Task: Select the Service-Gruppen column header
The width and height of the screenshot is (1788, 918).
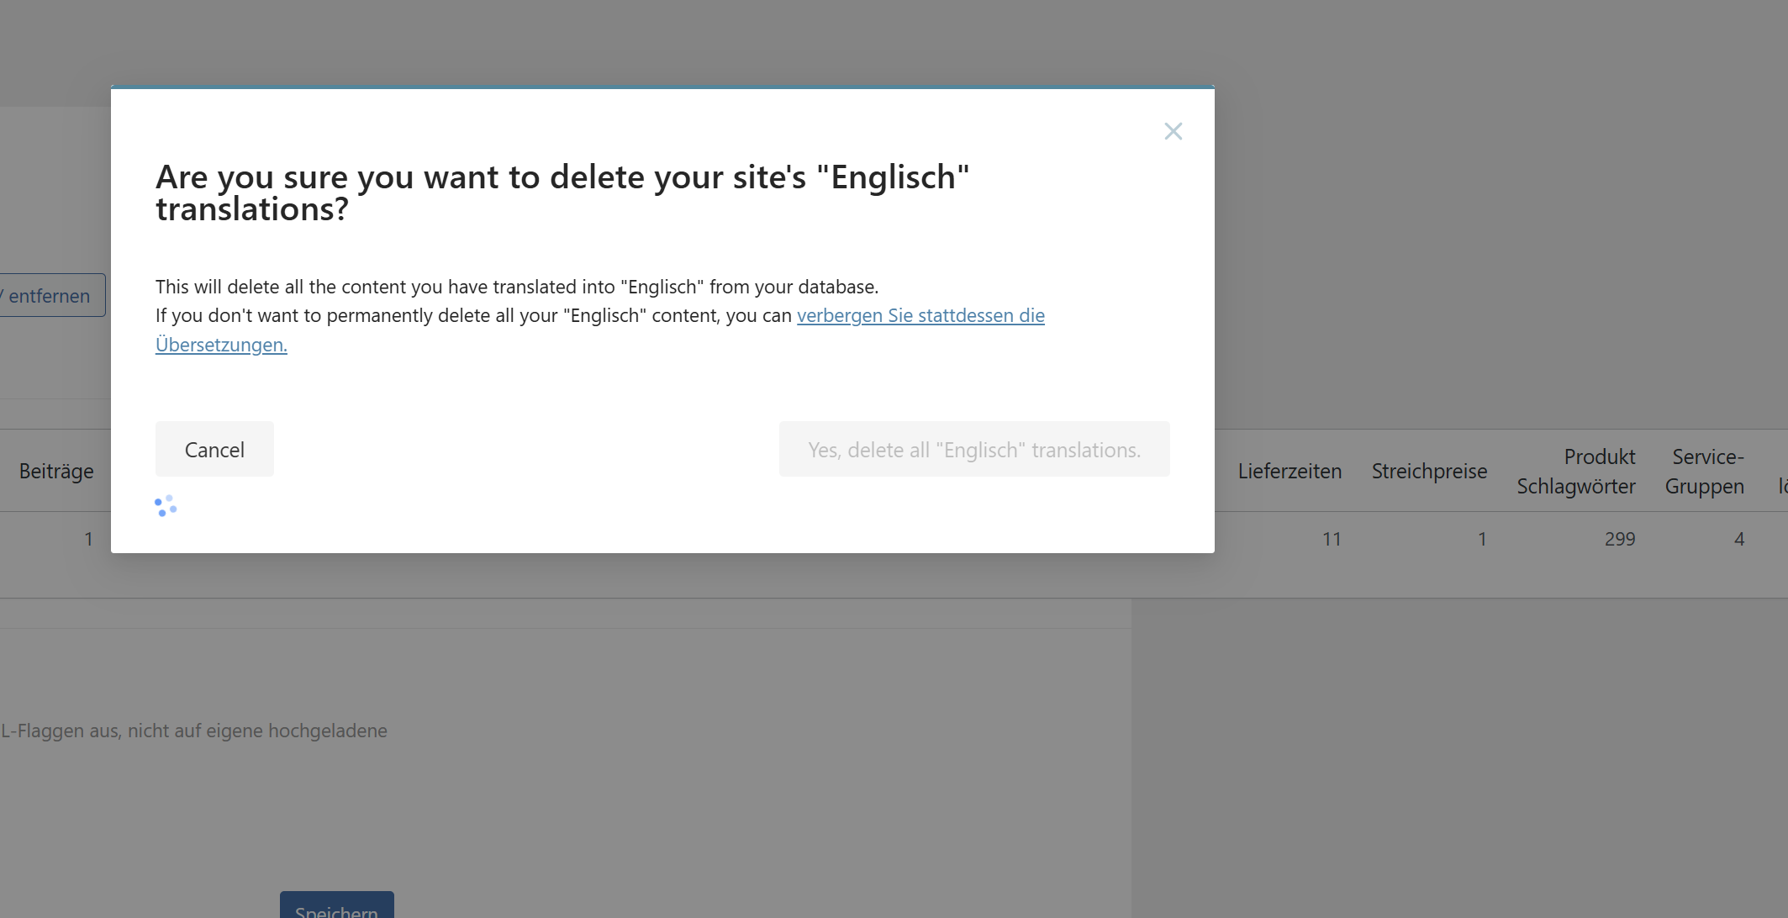Action: [1704, 472]
